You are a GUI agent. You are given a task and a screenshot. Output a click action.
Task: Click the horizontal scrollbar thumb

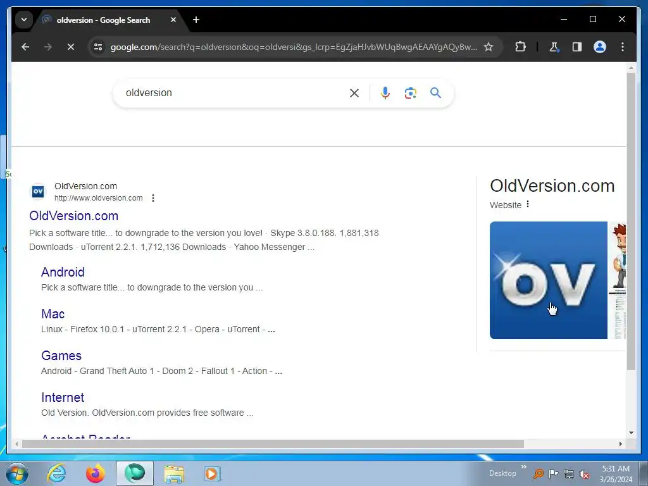point(273,444)
